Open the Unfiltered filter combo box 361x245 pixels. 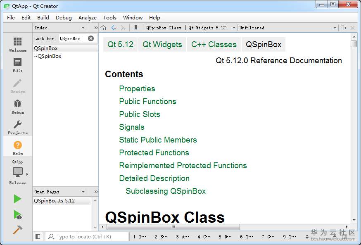285,28
